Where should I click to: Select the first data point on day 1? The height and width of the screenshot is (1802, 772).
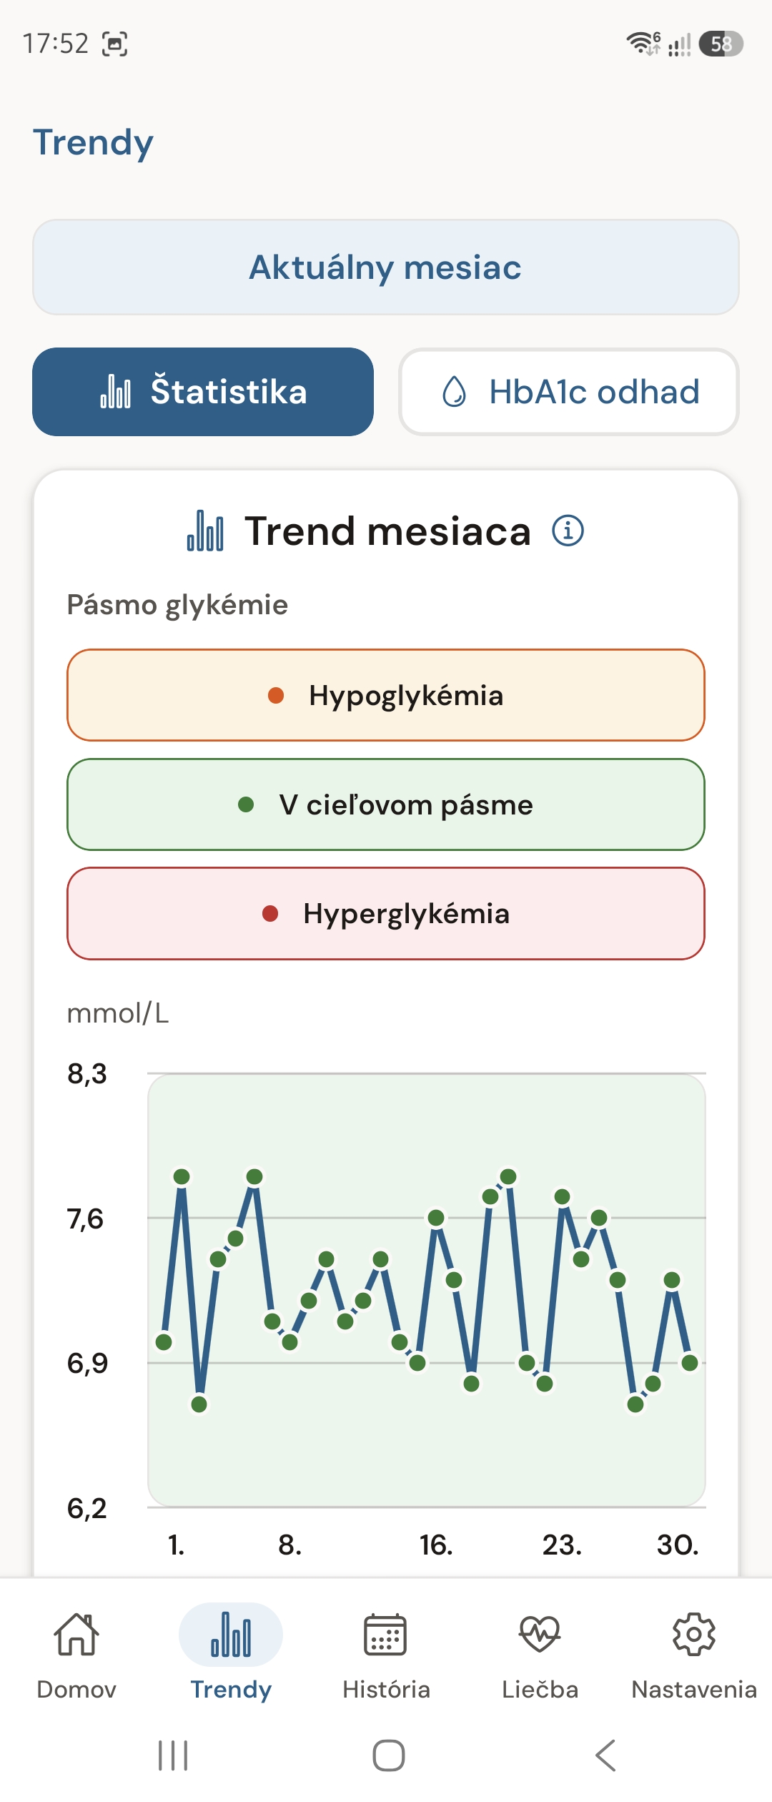click(164, 1342)
